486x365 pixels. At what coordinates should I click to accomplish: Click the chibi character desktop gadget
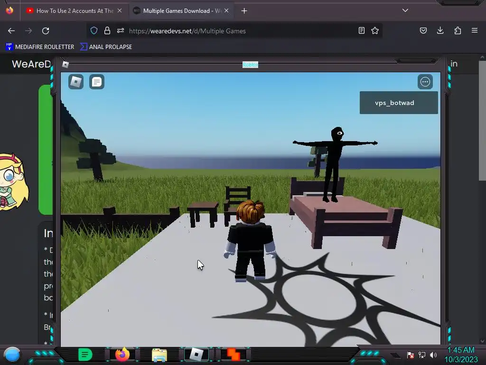pos(14,182)
